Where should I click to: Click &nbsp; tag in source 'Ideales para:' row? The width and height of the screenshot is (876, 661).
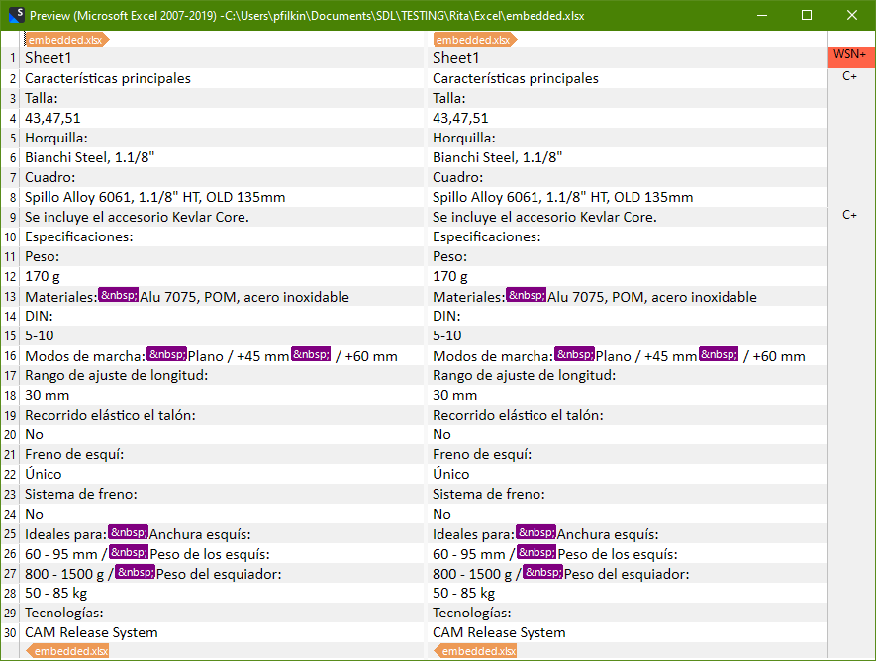pyautogui.click(x=128, y=532)
